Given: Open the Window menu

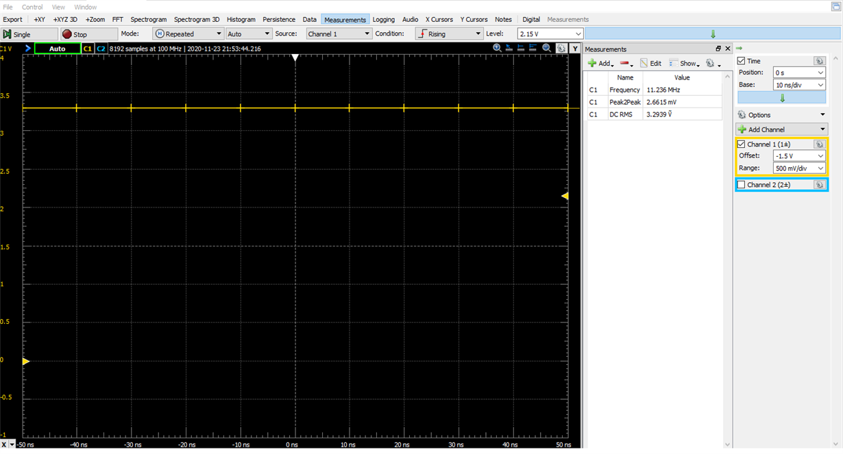Looking at the screenshot, I should point(86,7).
